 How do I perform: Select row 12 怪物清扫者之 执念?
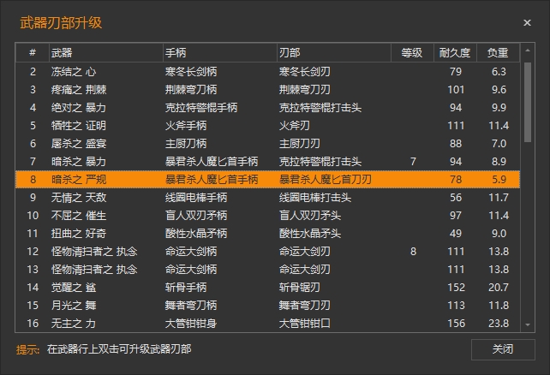[x=267, y=252]
